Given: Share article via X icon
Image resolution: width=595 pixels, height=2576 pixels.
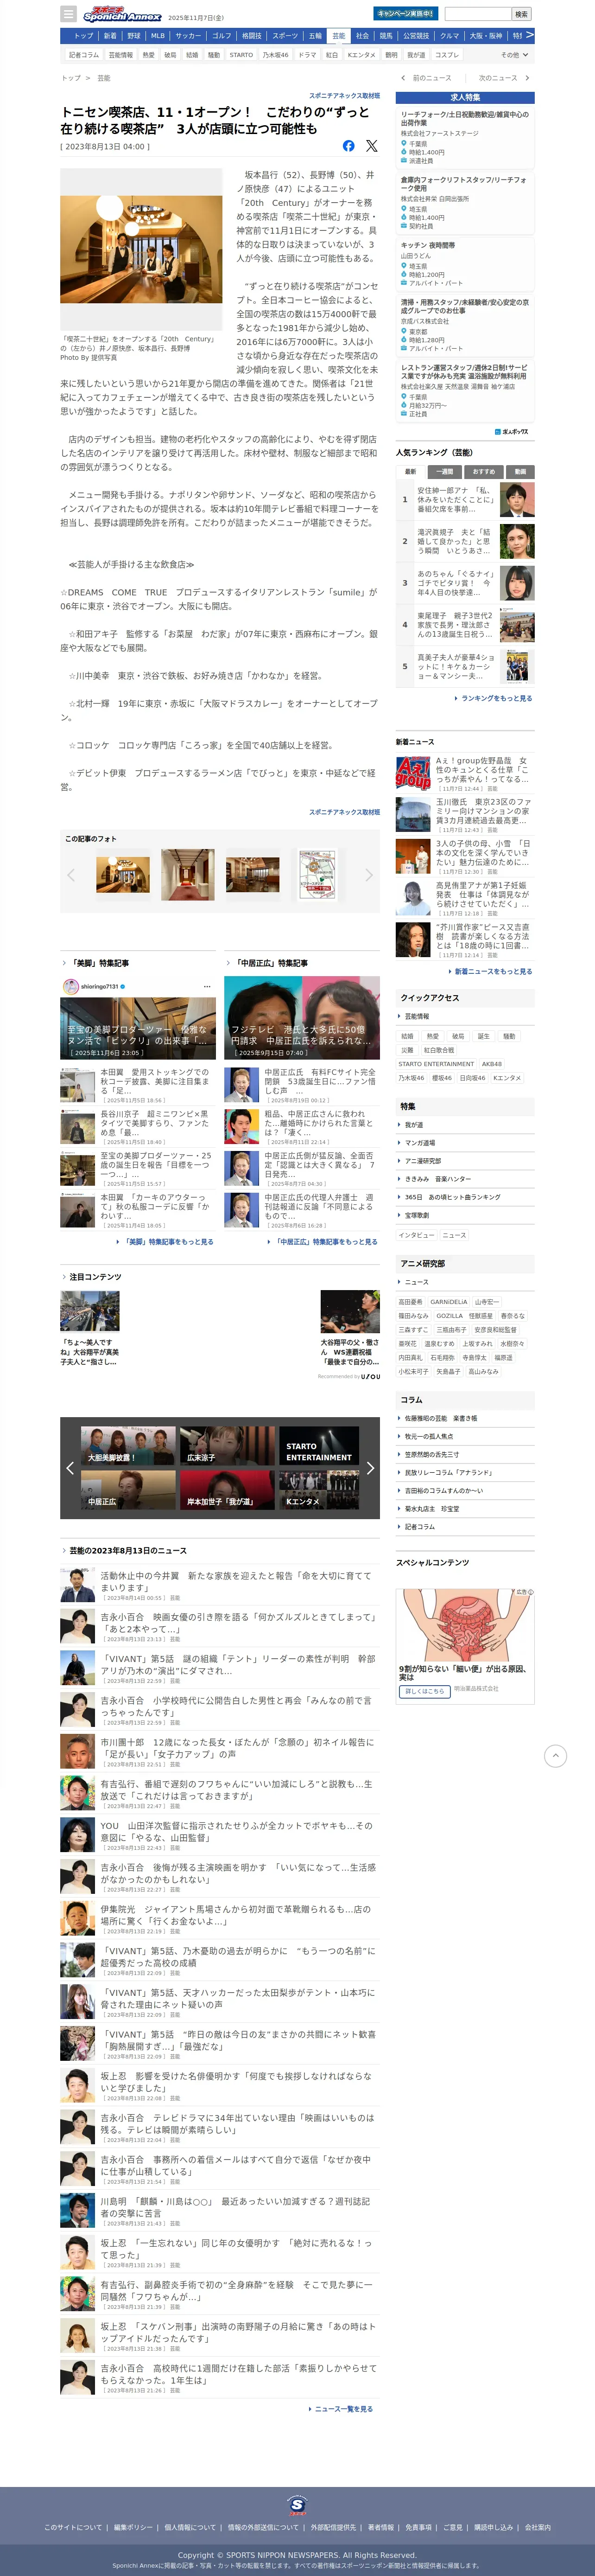Looking at the screenshot, I should coord(372,146).
